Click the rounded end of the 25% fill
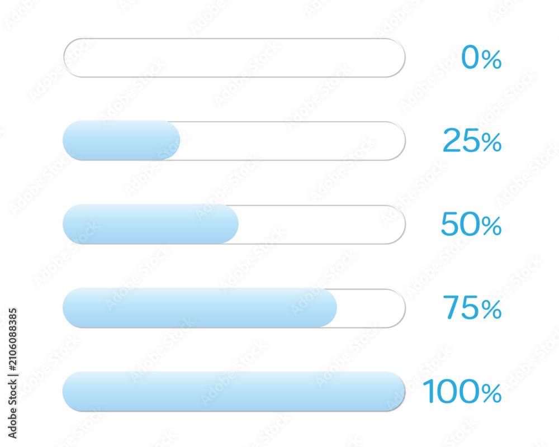 point(170,140)
